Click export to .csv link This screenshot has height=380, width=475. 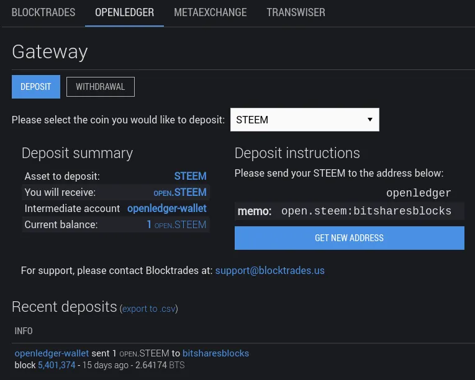tap(149, 309)
